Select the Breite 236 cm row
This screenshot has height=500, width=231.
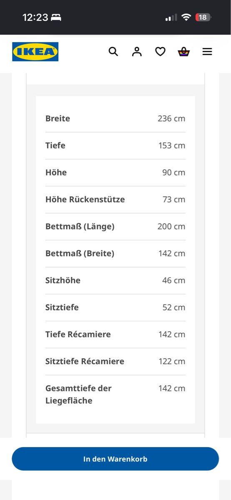(x=115, y=119)
